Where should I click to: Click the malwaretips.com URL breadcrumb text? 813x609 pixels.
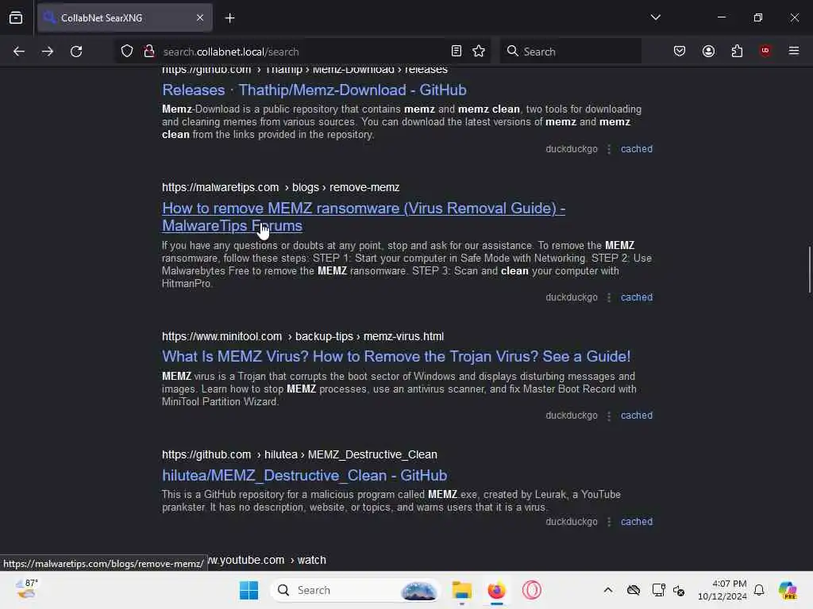coord(280,187)
